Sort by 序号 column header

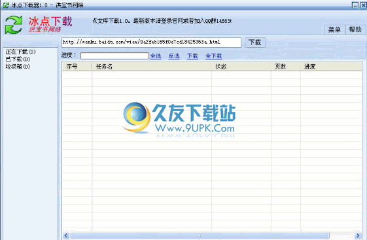point(77,67)
